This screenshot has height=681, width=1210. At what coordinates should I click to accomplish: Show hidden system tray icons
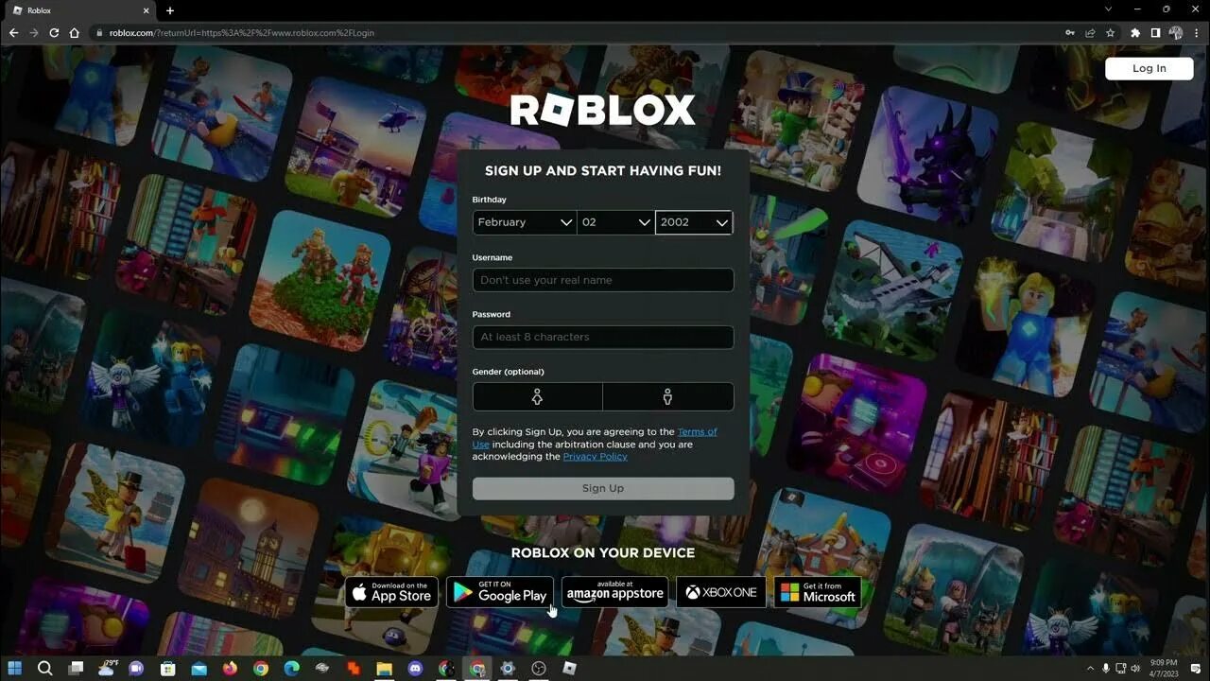click(x=1090, y=669)
